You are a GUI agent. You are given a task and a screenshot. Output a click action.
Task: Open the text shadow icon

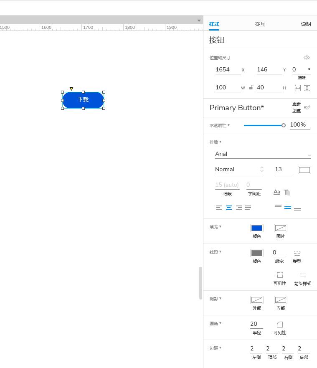(287, 193)
